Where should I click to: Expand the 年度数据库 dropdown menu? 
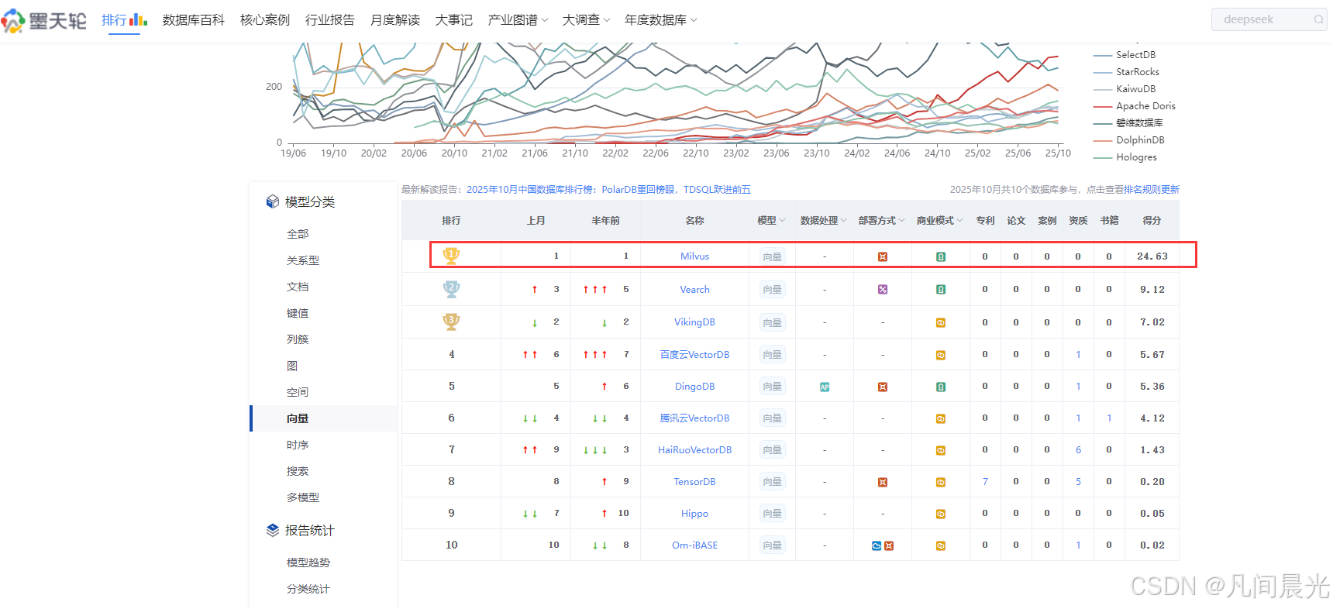660,20
